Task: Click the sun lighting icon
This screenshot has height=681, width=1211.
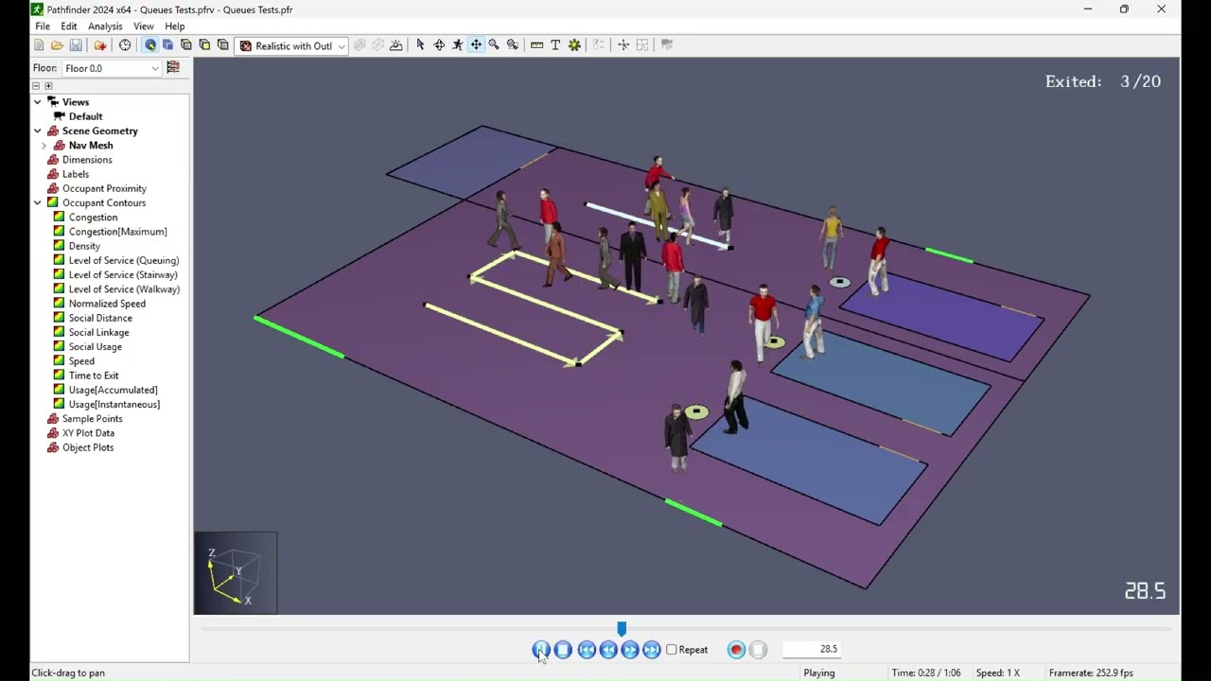Action: coord(395,45)
